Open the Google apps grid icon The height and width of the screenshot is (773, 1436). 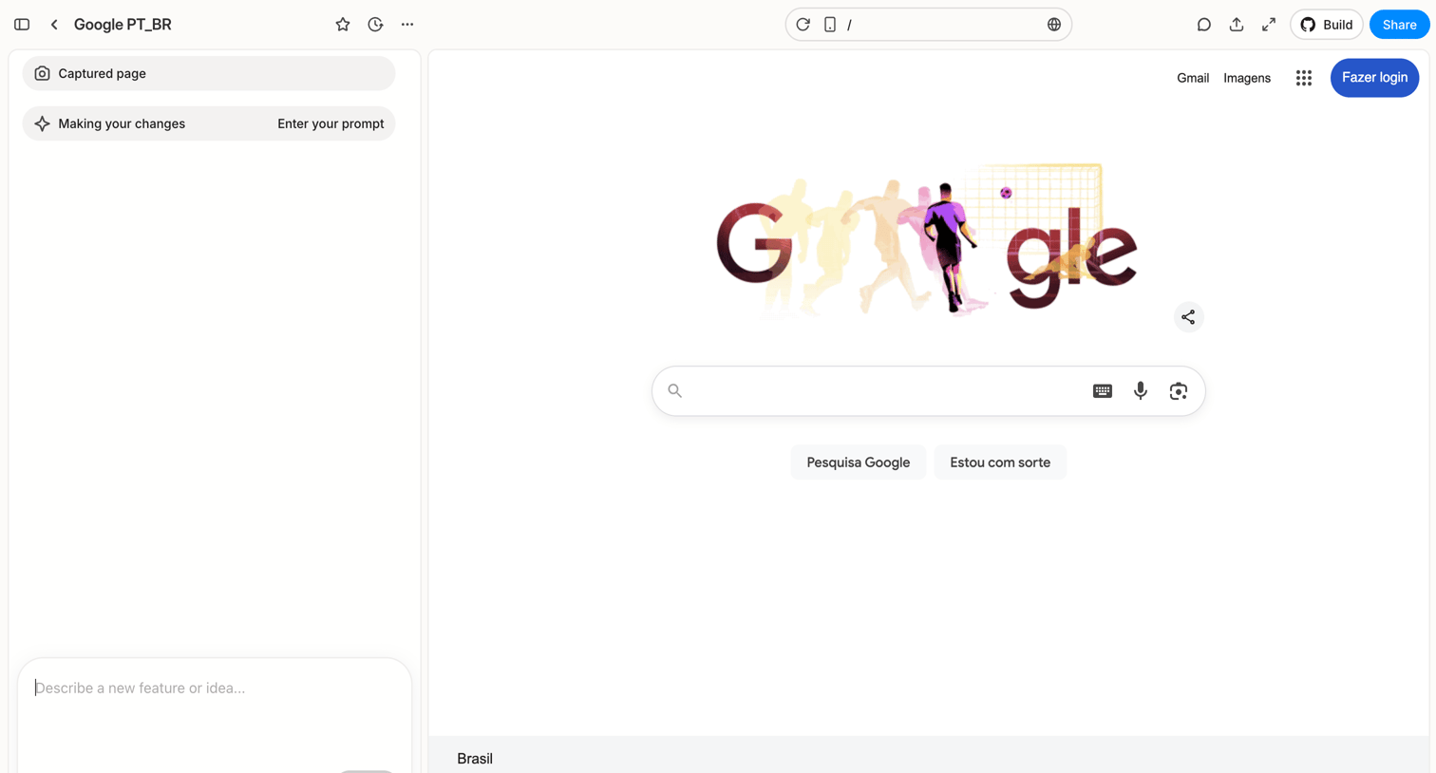pos(1304,78)
